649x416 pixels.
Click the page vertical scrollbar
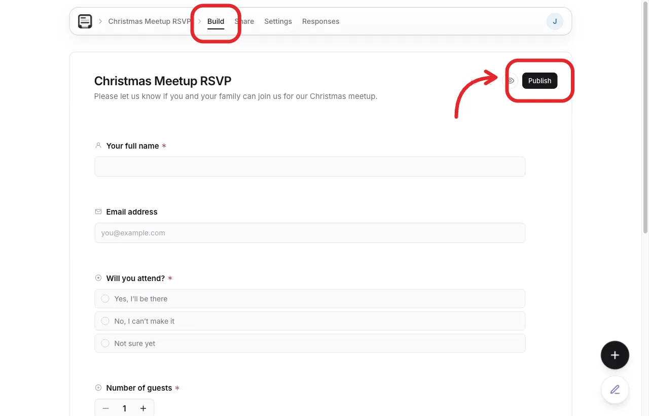pyautogui.click(x=645, y=117)
